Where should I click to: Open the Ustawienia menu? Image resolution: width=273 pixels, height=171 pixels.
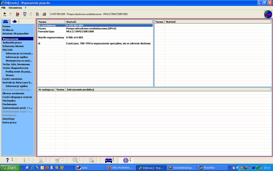pyautogui.click(x=15, y=8)
